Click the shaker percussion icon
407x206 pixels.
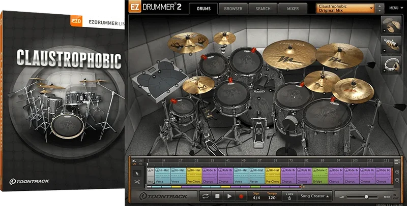[392, 45]
